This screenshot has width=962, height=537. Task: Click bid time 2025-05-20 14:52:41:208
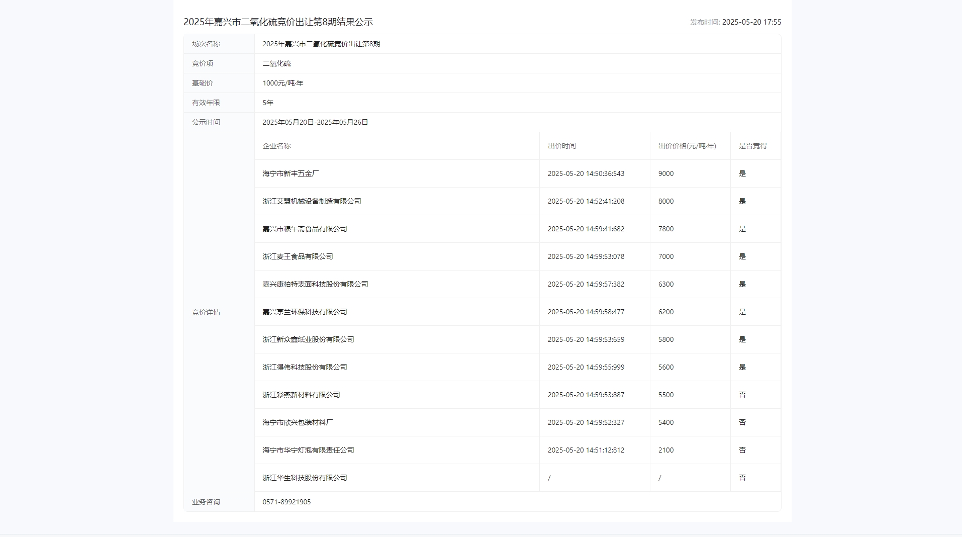pyautogui.click(x=586, y=201)
